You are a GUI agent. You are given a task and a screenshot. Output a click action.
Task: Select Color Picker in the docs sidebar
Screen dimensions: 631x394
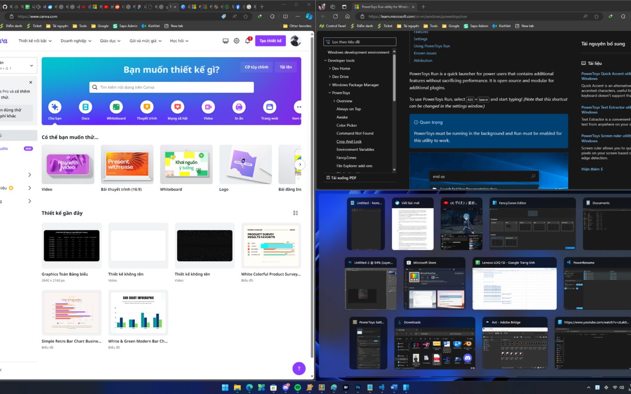pyautogui.click(x=347, y=125)
